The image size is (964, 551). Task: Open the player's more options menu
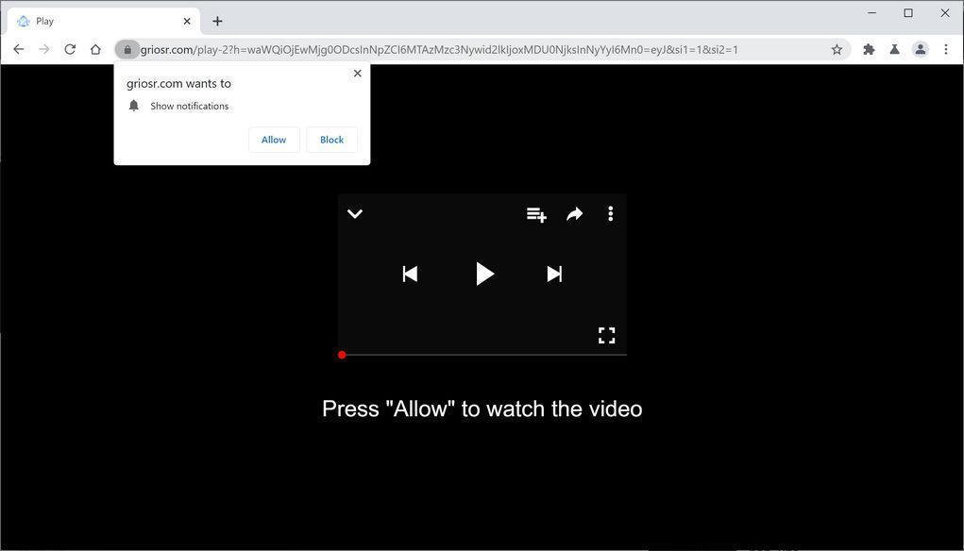tap(610, 214)
